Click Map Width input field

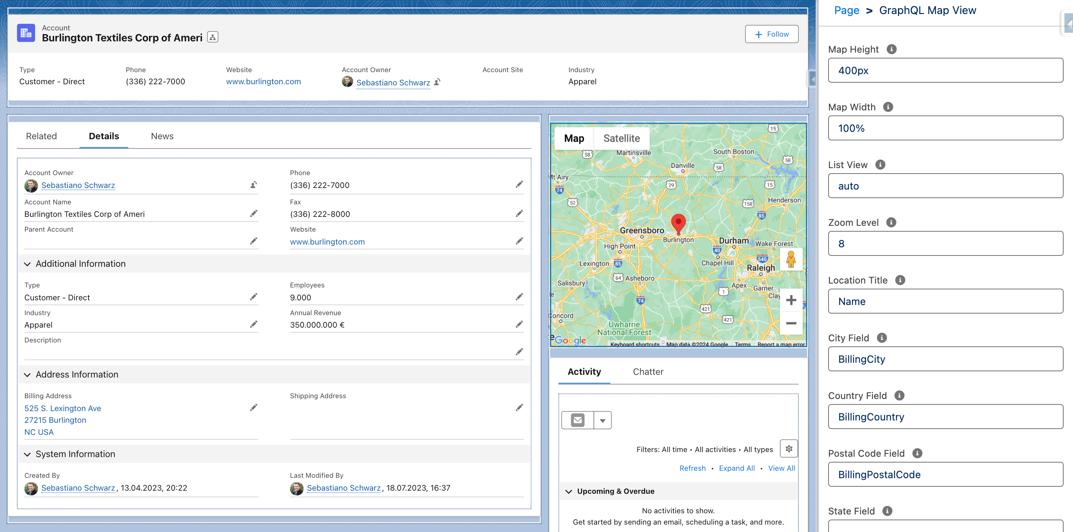(945, 128)
